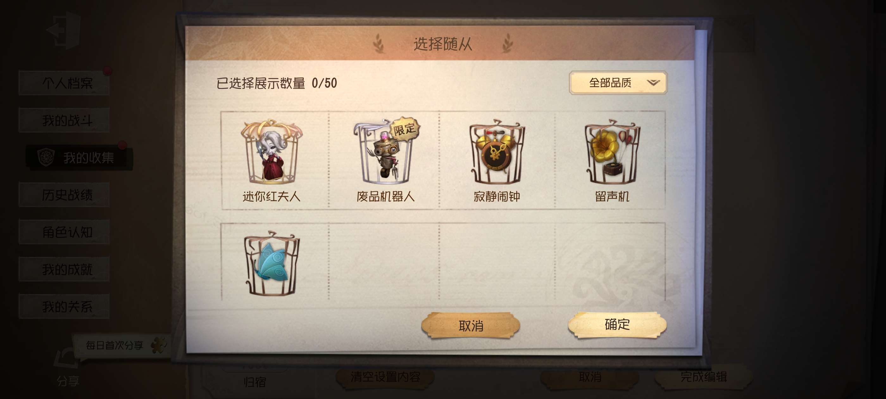Click the 完成编辑 button
The image size is (886, 399).
pyautogui.click(x=703, y=377)
